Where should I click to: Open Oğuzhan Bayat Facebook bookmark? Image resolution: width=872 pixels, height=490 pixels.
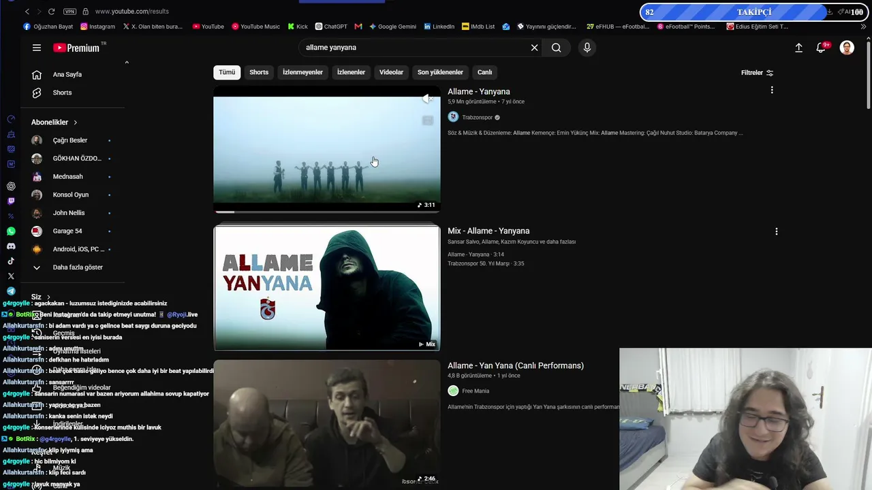(x=48, y=27)
